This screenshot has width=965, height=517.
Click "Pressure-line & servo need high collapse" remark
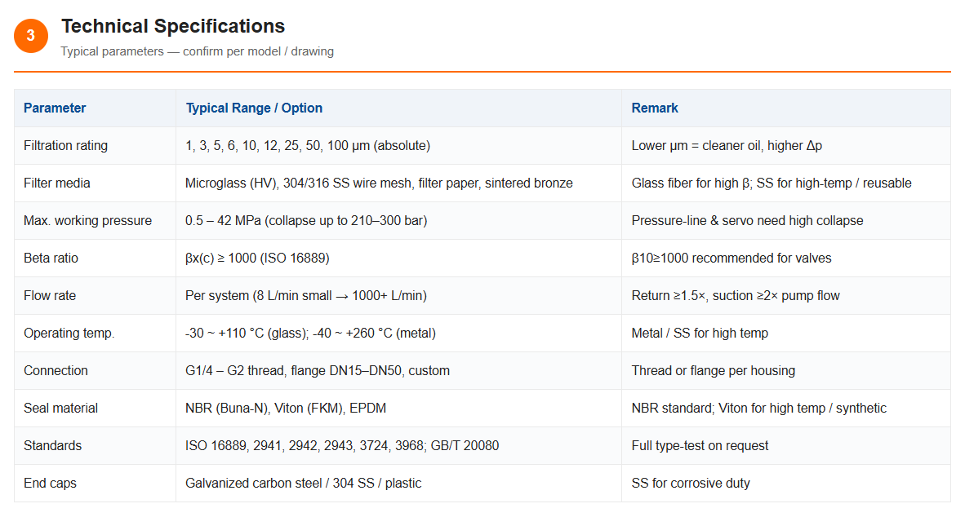click(747, 221)
